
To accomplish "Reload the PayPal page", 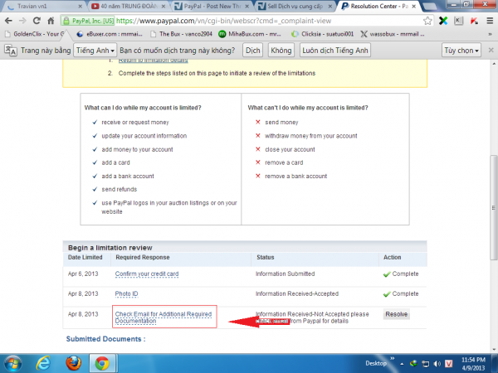I will (37, 21).
